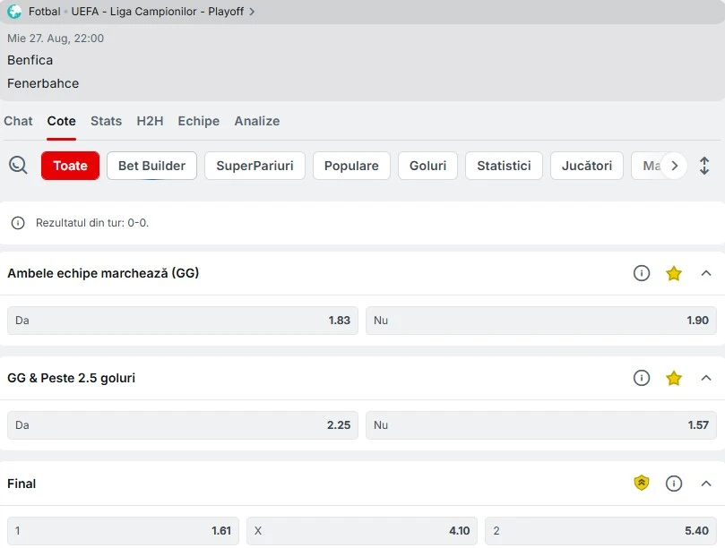The image size is (725, 548).
Task: Collapse the Final market section
Action: coord(706,484)
